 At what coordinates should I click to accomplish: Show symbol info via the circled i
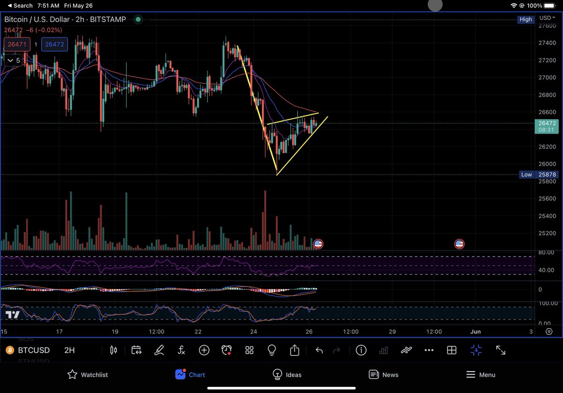click(x=361, y=350)
